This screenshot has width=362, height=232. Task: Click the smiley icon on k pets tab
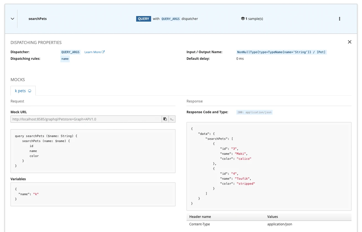pos(30,91)
